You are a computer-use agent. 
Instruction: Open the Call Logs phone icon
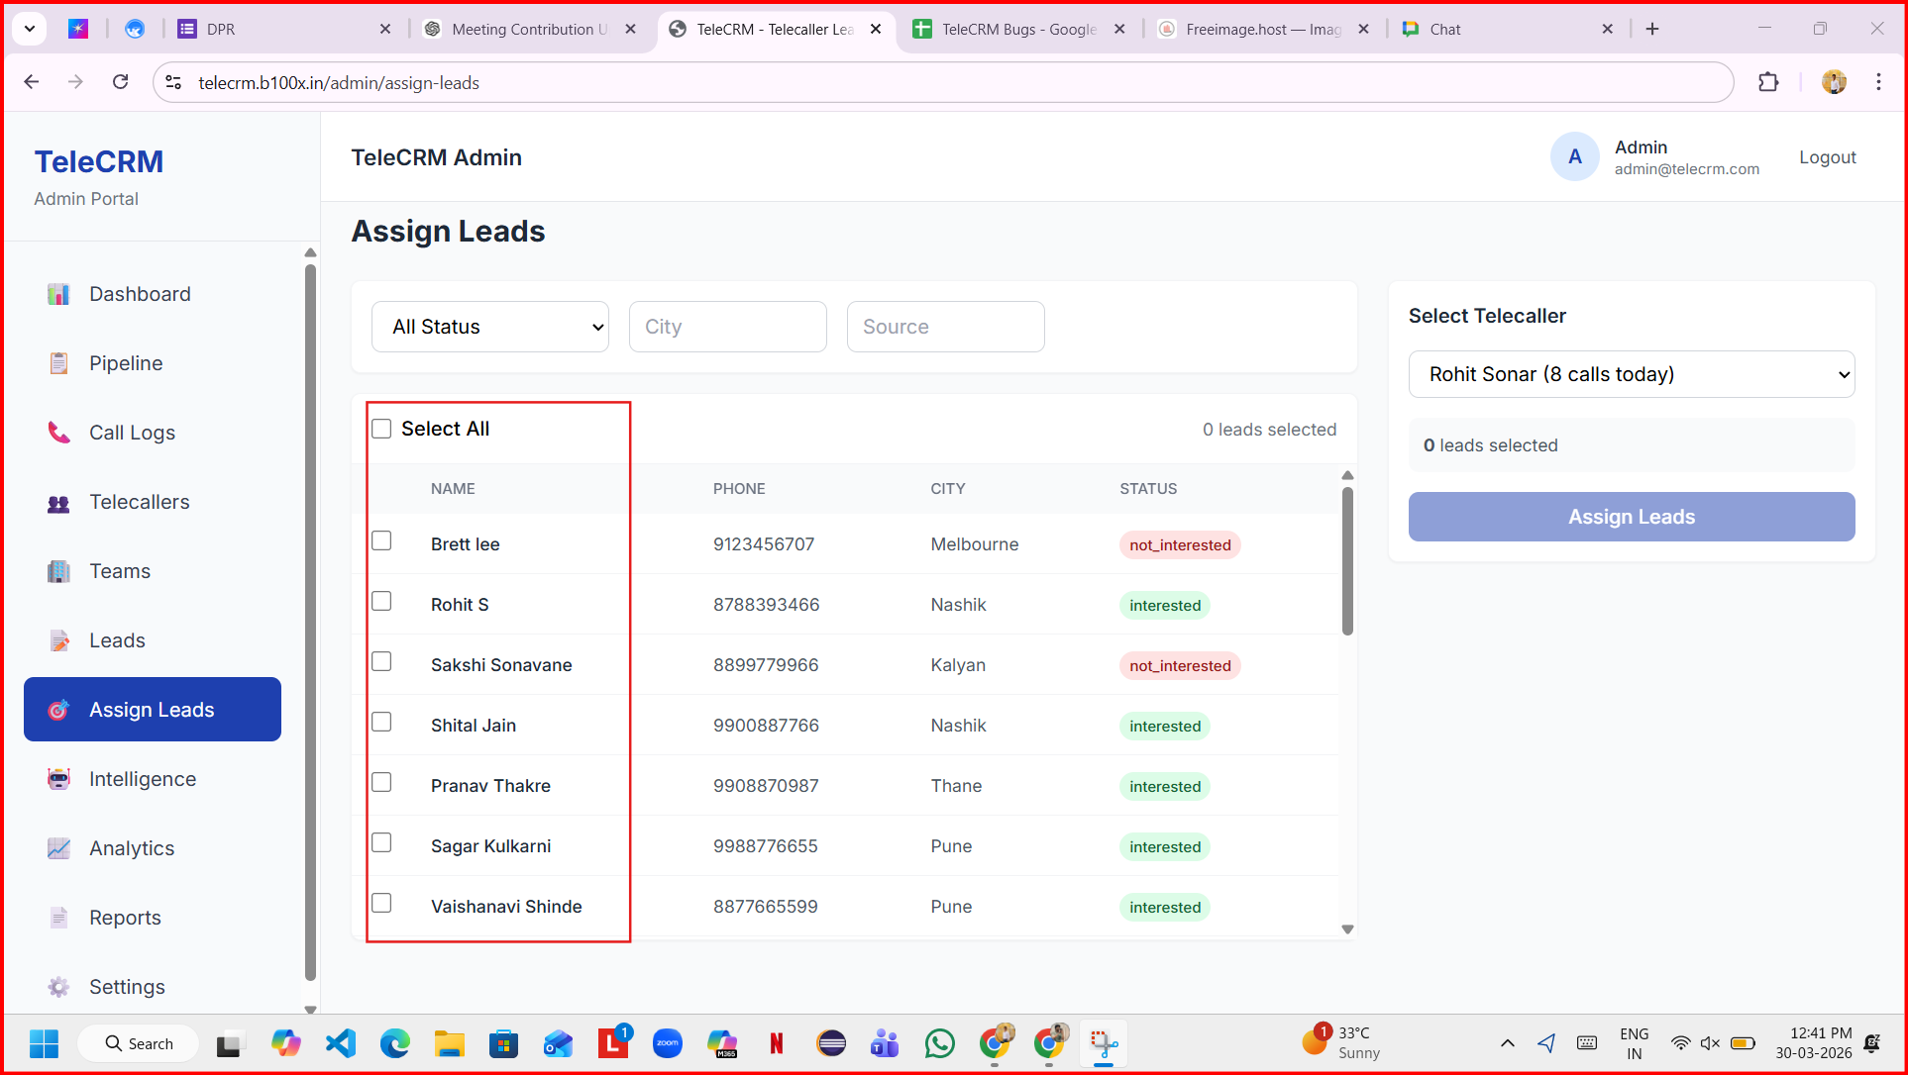coord(58,433)
